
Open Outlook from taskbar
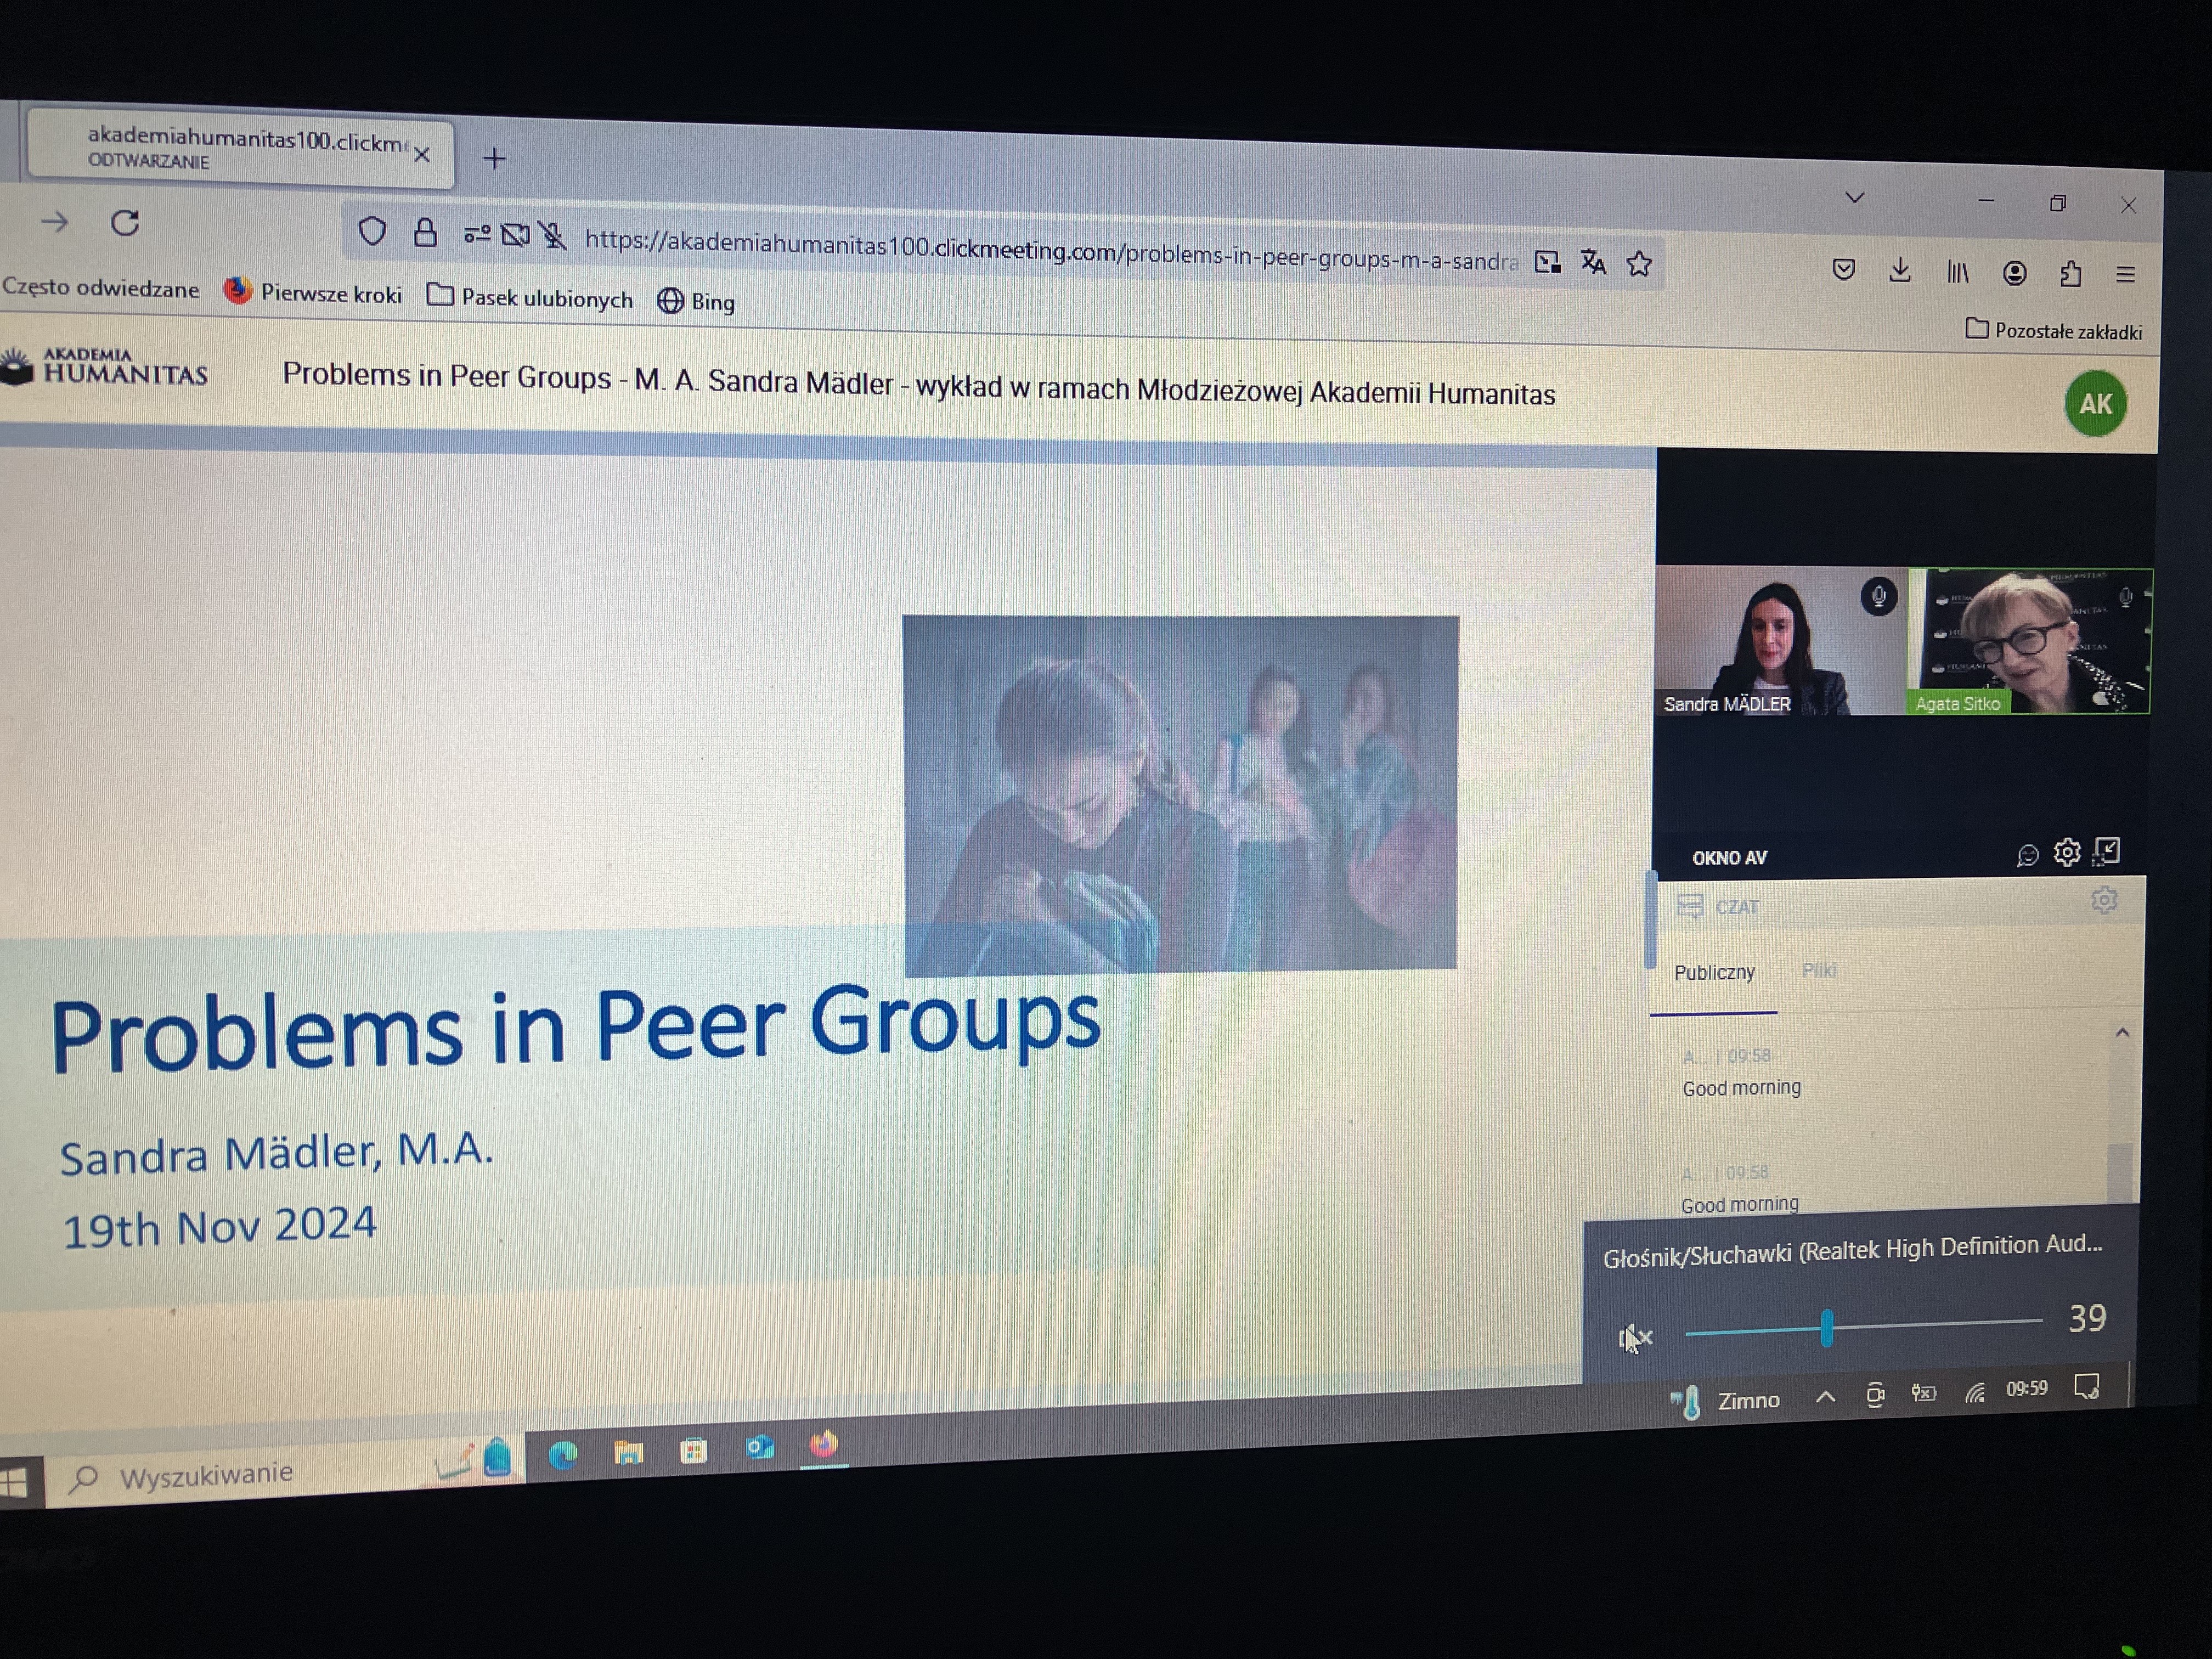point(759,1447)
